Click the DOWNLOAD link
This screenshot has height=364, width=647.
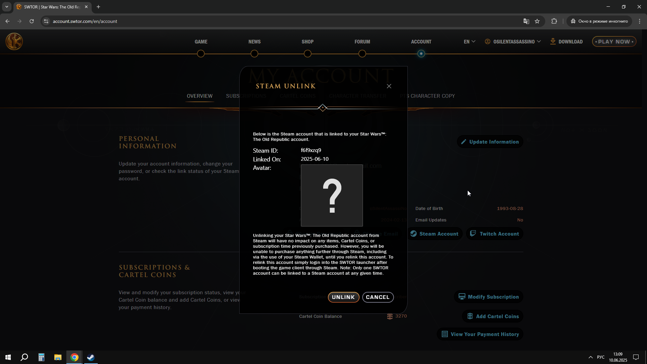[x=566, y=42]
